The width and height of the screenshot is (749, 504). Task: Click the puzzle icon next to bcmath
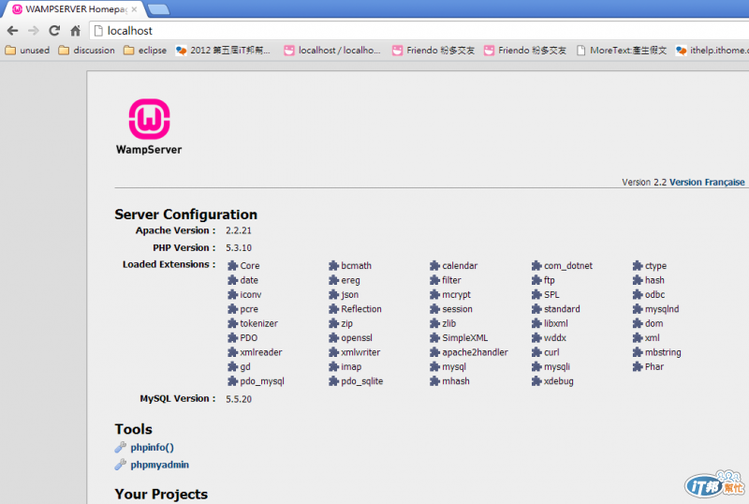pyautogui.click(x=333, y=265)
